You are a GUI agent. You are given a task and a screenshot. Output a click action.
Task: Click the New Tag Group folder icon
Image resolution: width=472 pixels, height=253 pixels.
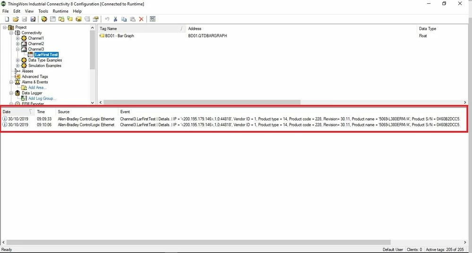click(x=61, y=19)
